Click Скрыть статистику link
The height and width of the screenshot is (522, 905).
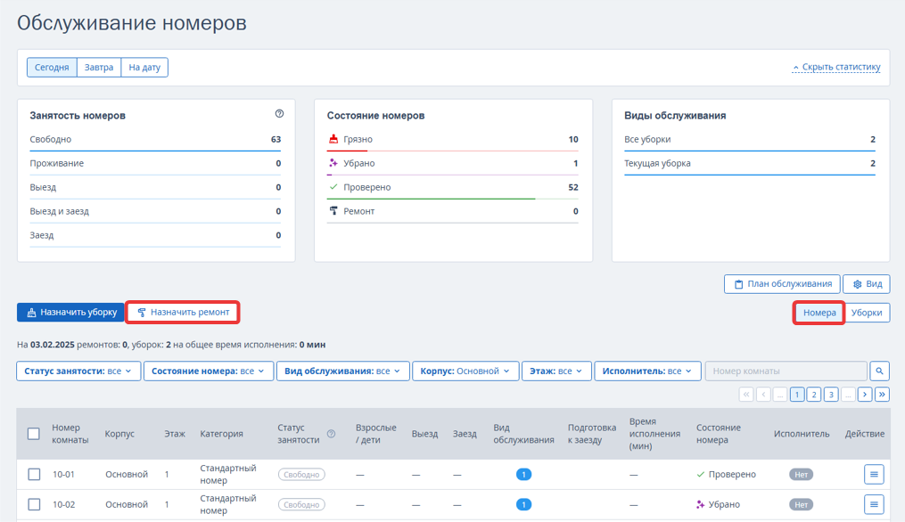click(x=836, y=68)
